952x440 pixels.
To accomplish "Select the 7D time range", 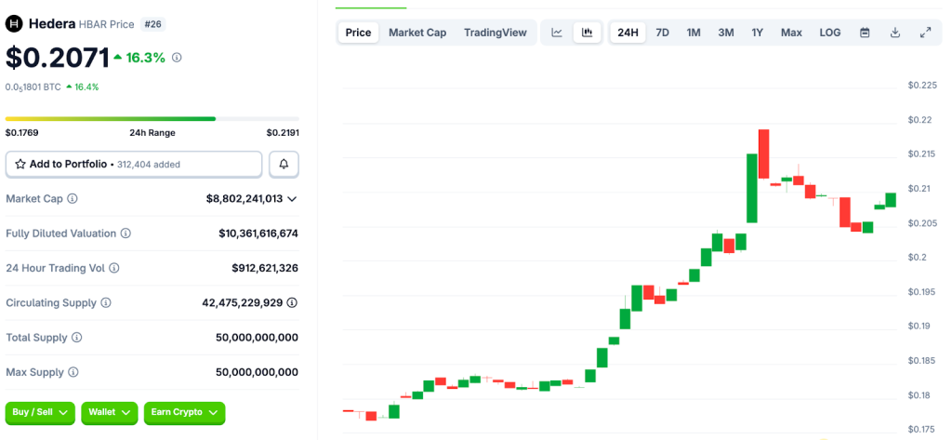I will coord(662,33).
